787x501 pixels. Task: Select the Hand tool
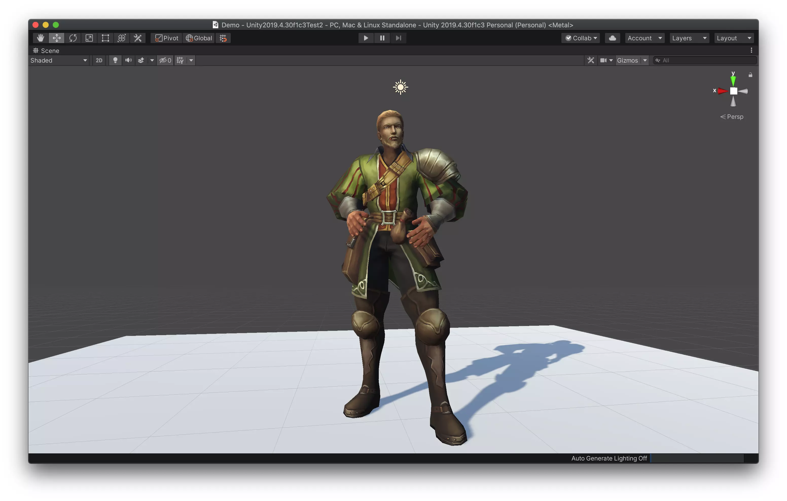pyautogui.click(x=40, y=38)
